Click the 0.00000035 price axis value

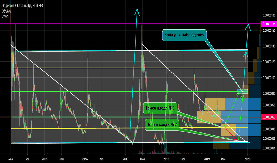click(x=269, y=129)
